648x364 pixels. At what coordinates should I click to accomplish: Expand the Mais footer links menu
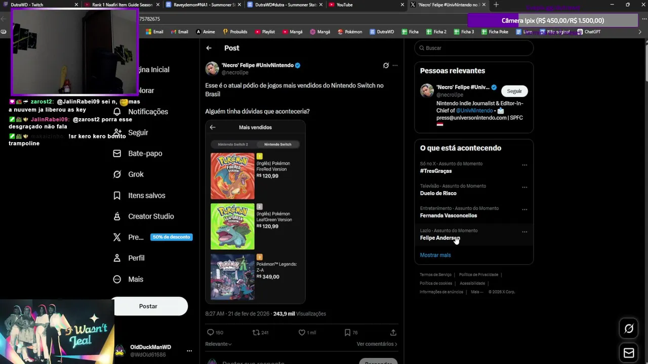(477, 292)
